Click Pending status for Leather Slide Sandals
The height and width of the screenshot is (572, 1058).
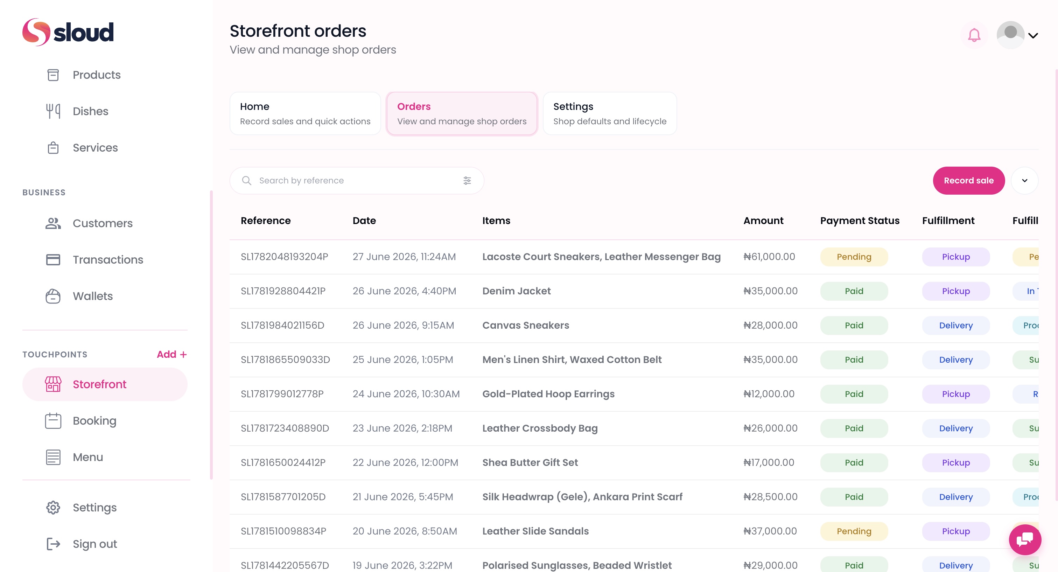[854, 531]
